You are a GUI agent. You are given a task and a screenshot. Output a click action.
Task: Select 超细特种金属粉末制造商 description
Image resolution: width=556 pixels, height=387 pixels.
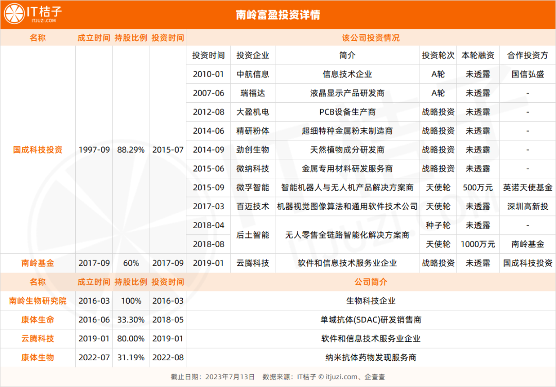[x=347, y=131]
